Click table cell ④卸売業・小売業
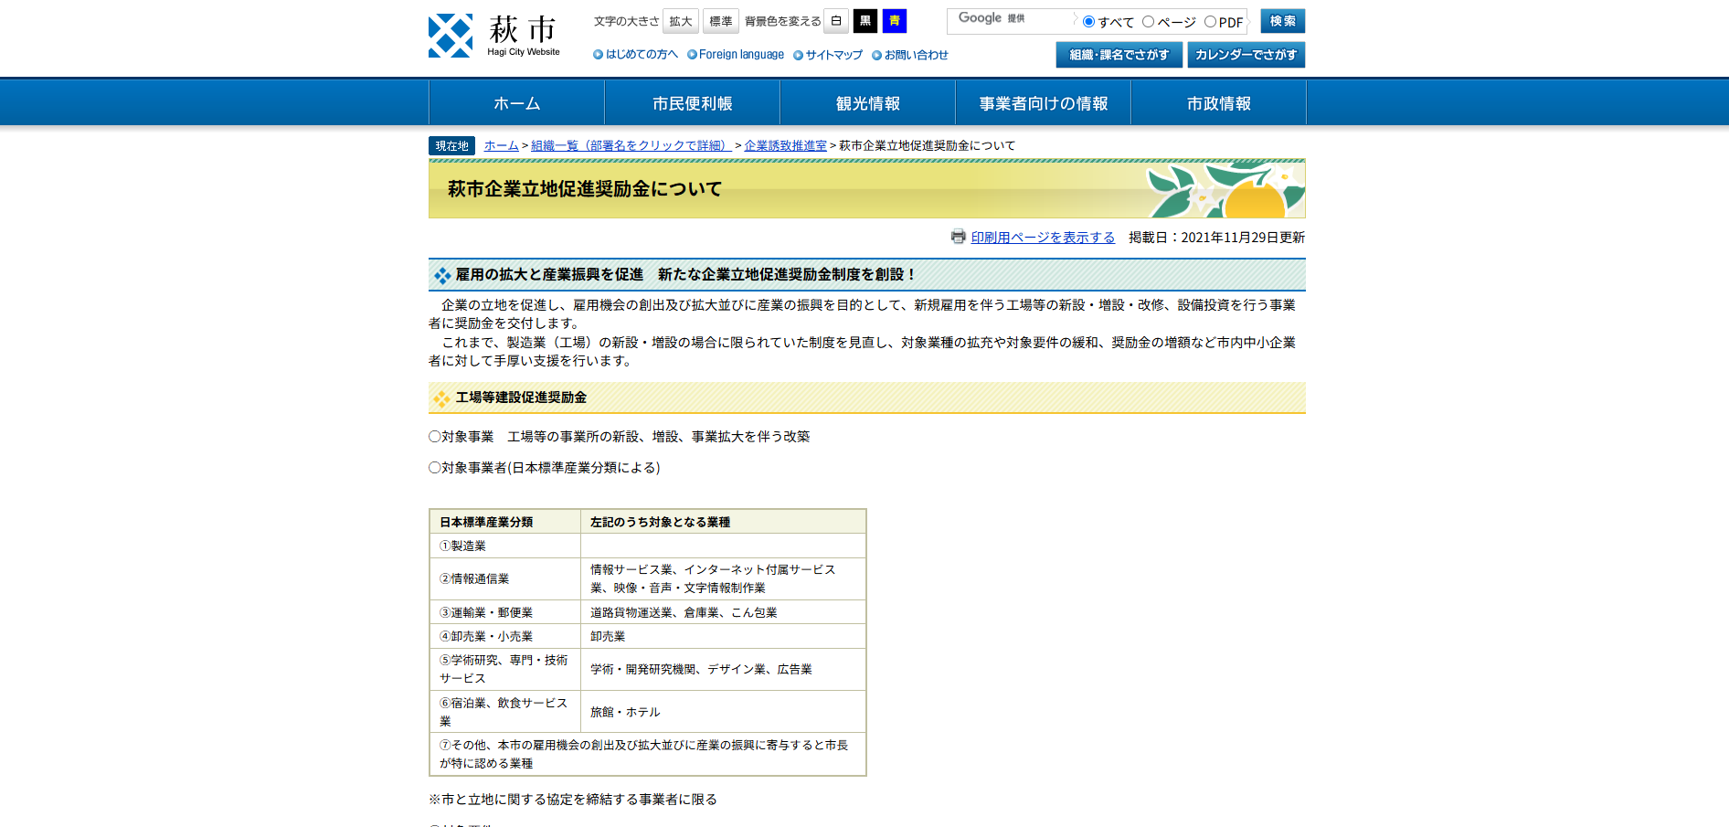 [x=505, y=636]
